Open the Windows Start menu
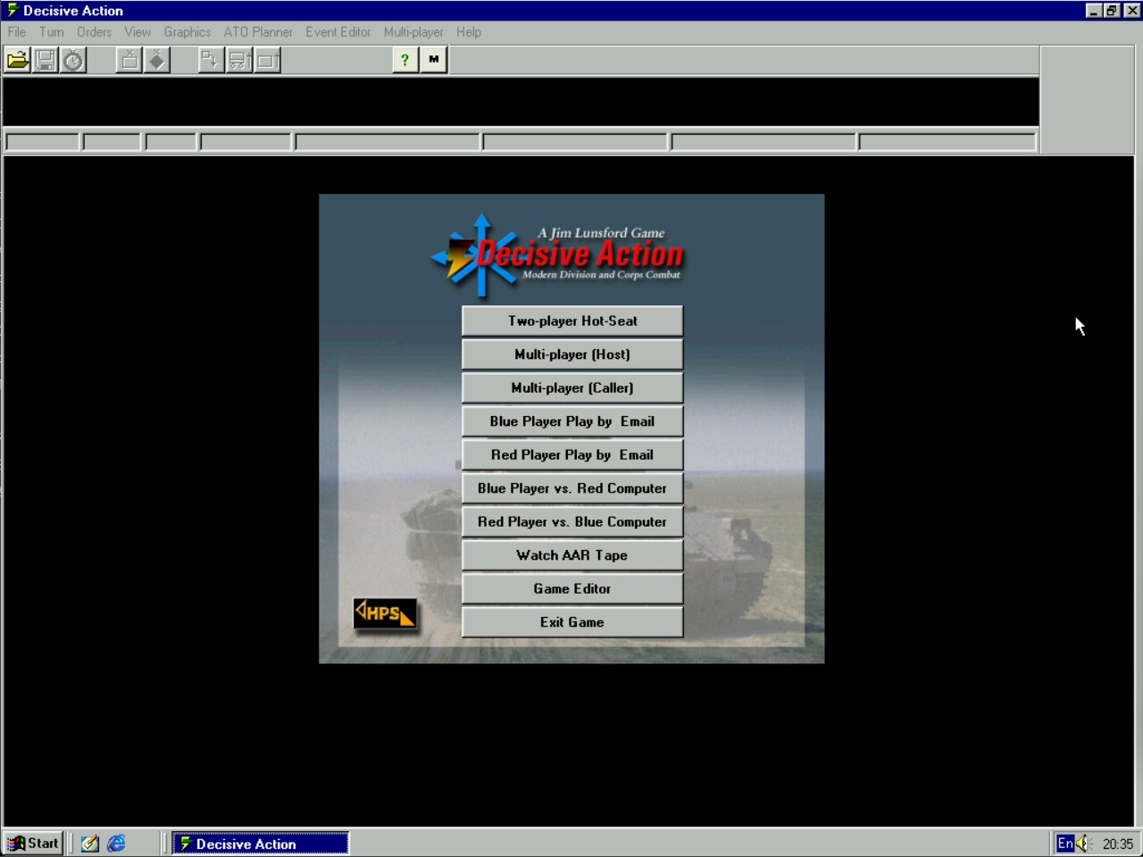This screenshot has height=857, width=1143. [33, 843]
